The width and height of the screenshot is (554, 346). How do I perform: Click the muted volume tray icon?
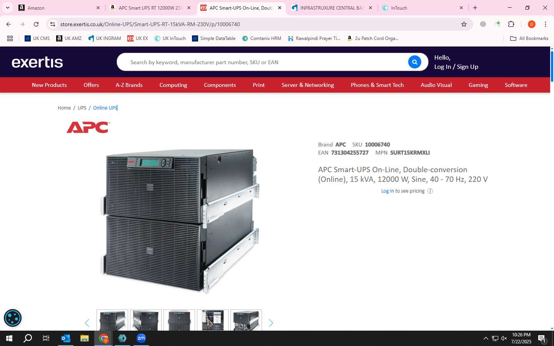504,338
